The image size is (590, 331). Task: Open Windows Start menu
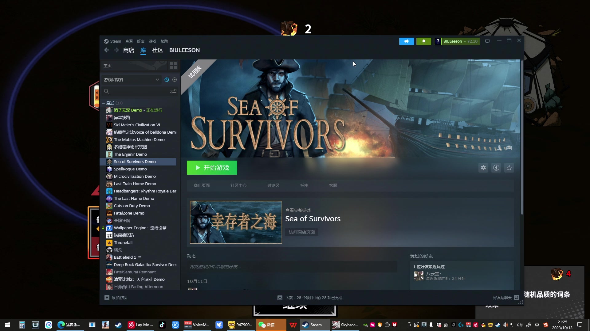7,325
